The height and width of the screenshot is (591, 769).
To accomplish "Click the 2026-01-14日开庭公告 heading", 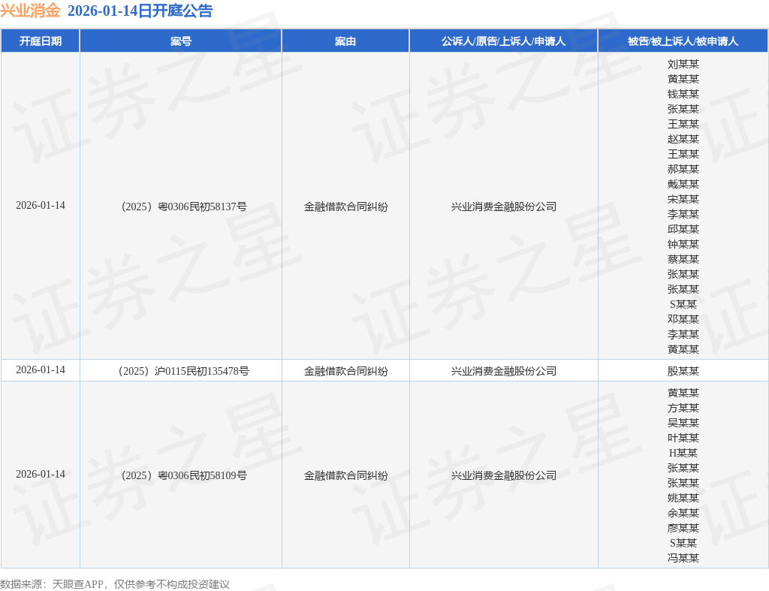I will (140, 11).
